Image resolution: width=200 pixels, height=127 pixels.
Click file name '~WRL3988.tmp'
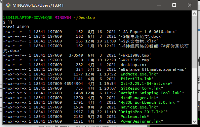tap(135, 55)
